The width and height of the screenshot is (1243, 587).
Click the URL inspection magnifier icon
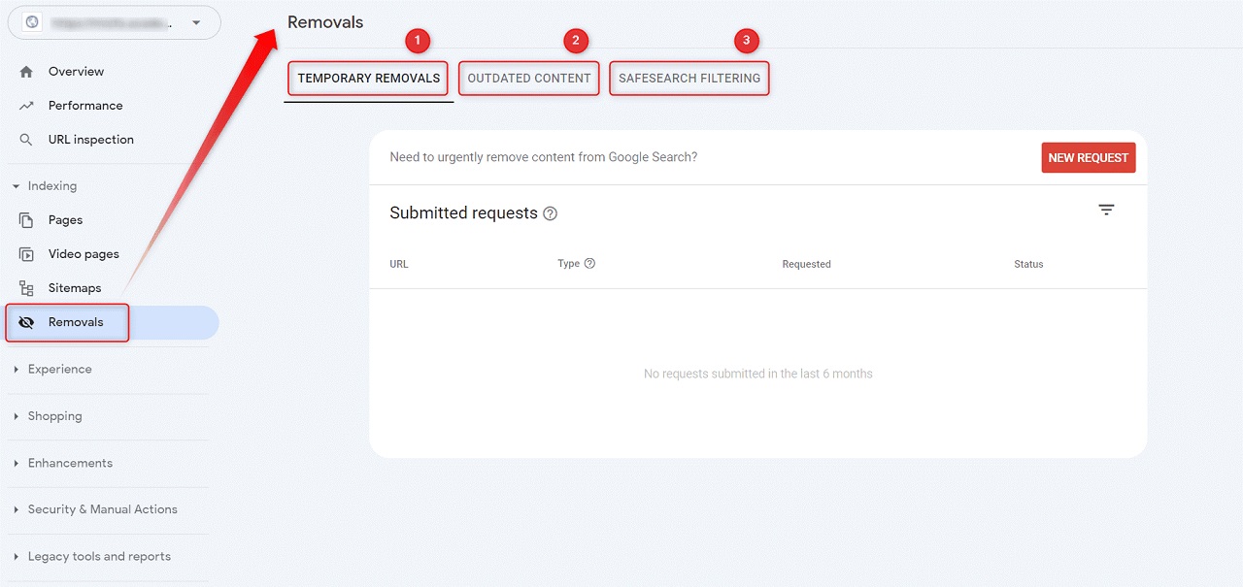[x=26, y=140]
